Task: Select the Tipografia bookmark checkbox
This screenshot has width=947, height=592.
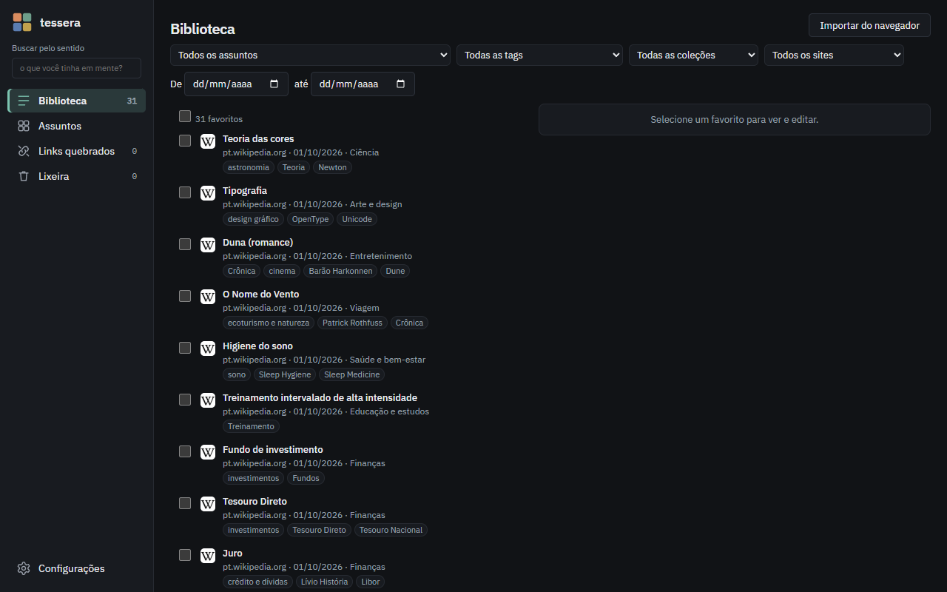Action: point(185,192)
